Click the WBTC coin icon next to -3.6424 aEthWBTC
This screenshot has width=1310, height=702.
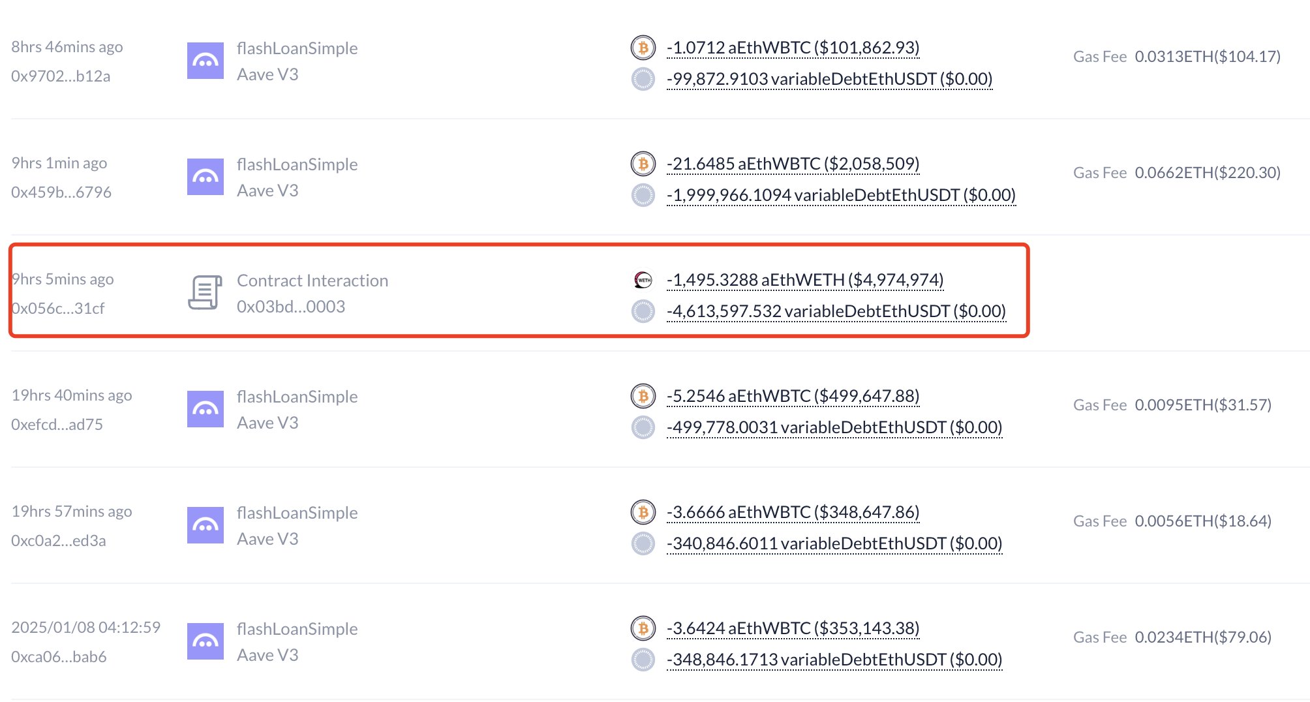coord(643,628)
